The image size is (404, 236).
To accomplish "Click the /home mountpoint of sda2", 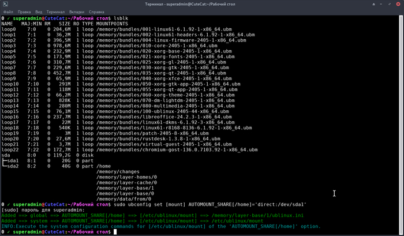I will point(103,166).
